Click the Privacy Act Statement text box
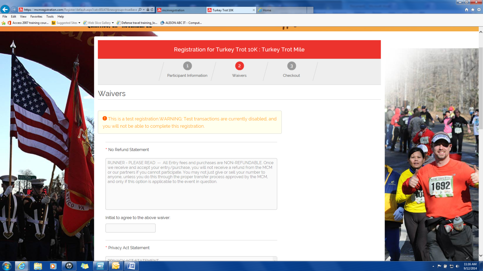The image size is (483, 271). coord(191,259)
